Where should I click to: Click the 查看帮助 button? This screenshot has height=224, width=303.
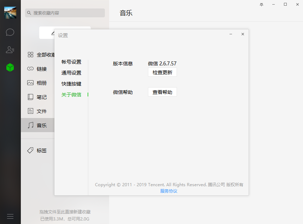(162, 92)
